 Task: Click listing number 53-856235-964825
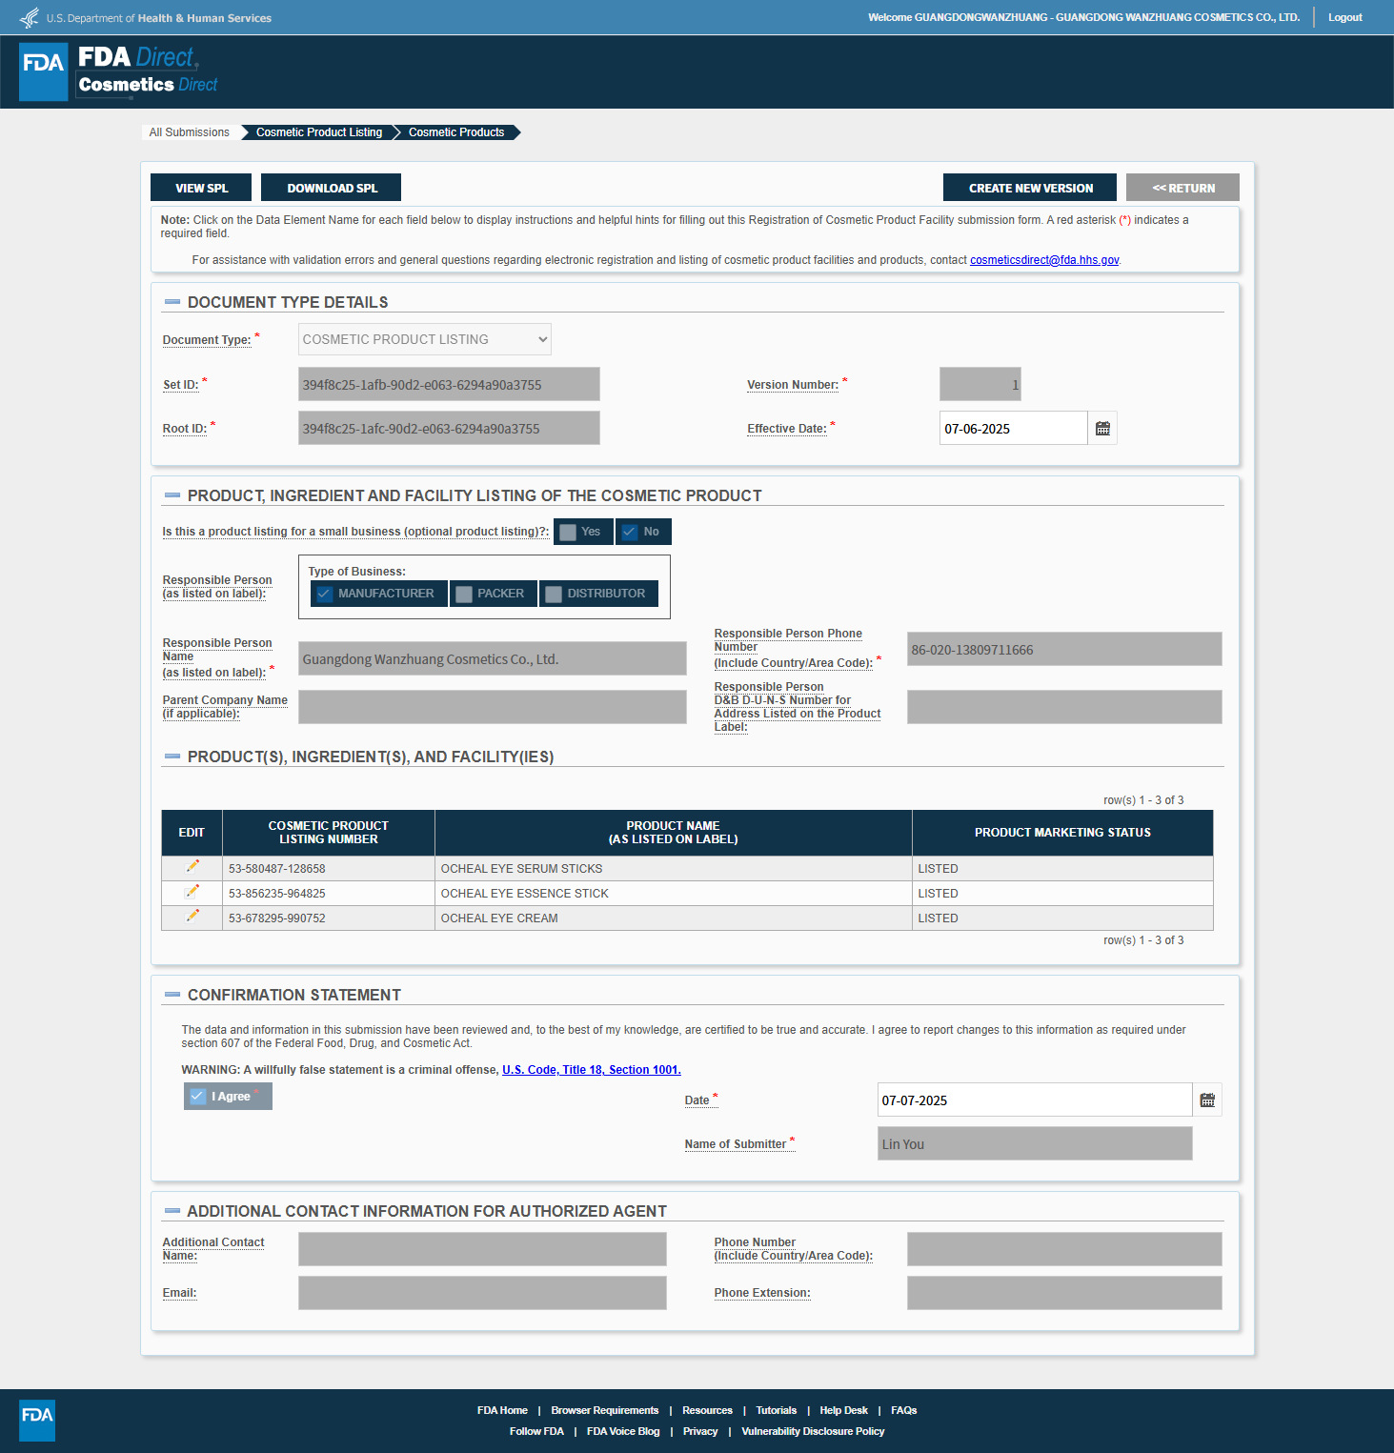tap(277, 894)
